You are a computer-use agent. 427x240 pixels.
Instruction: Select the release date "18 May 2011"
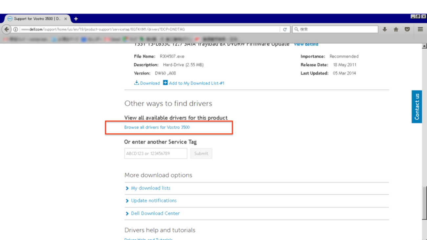(x=345, y=65)
